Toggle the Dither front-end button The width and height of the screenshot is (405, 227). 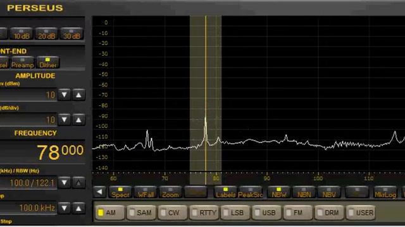pos(48,62)
